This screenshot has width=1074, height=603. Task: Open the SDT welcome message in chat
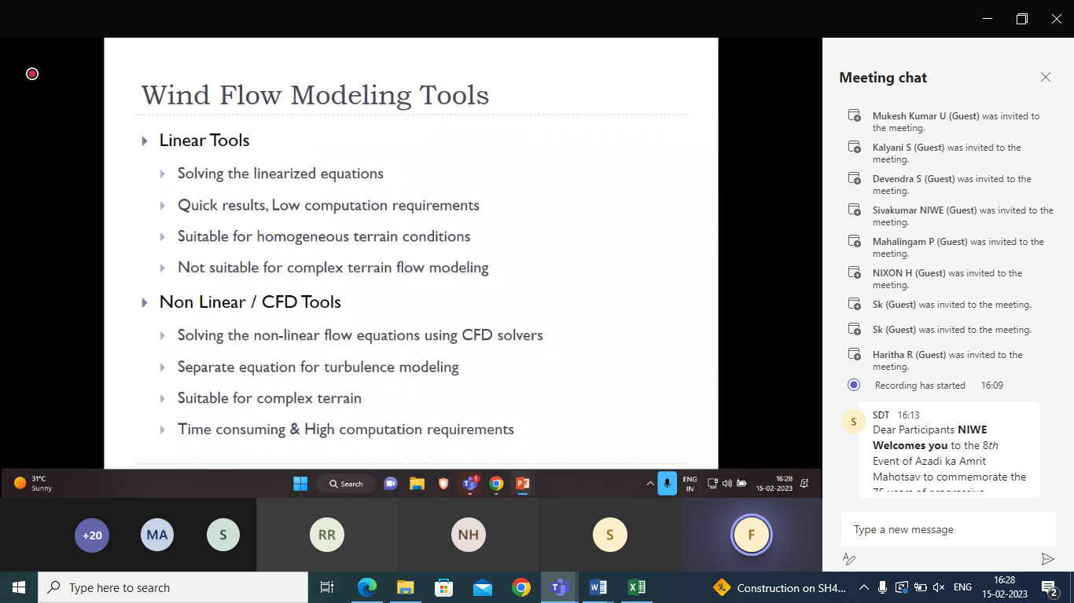pos(949,453)
